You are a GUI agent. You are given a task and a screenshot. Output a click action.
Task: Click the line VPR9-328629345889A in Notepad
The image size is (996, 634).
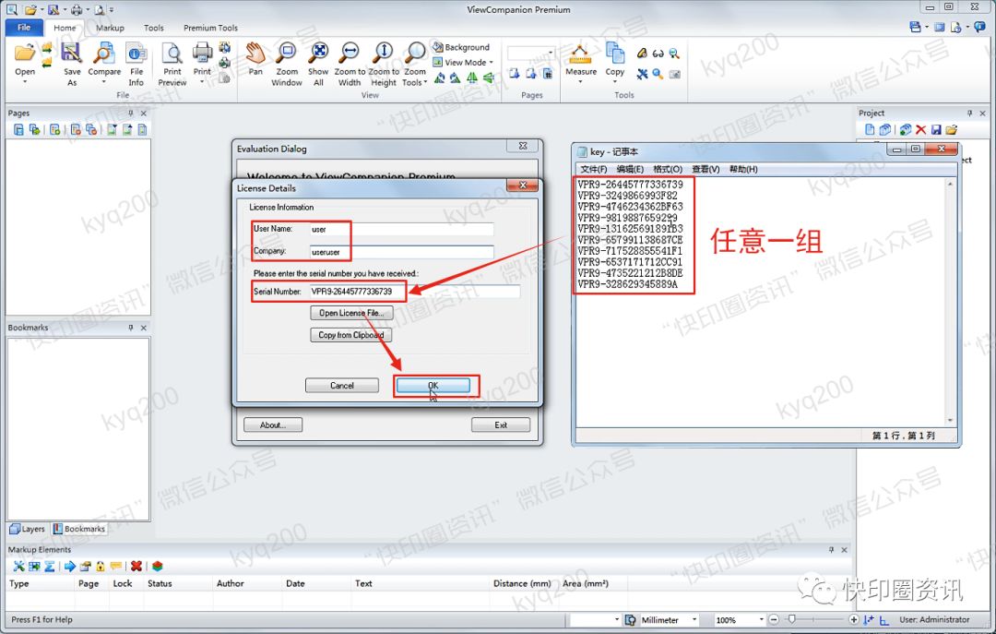(x=628, y=284)
